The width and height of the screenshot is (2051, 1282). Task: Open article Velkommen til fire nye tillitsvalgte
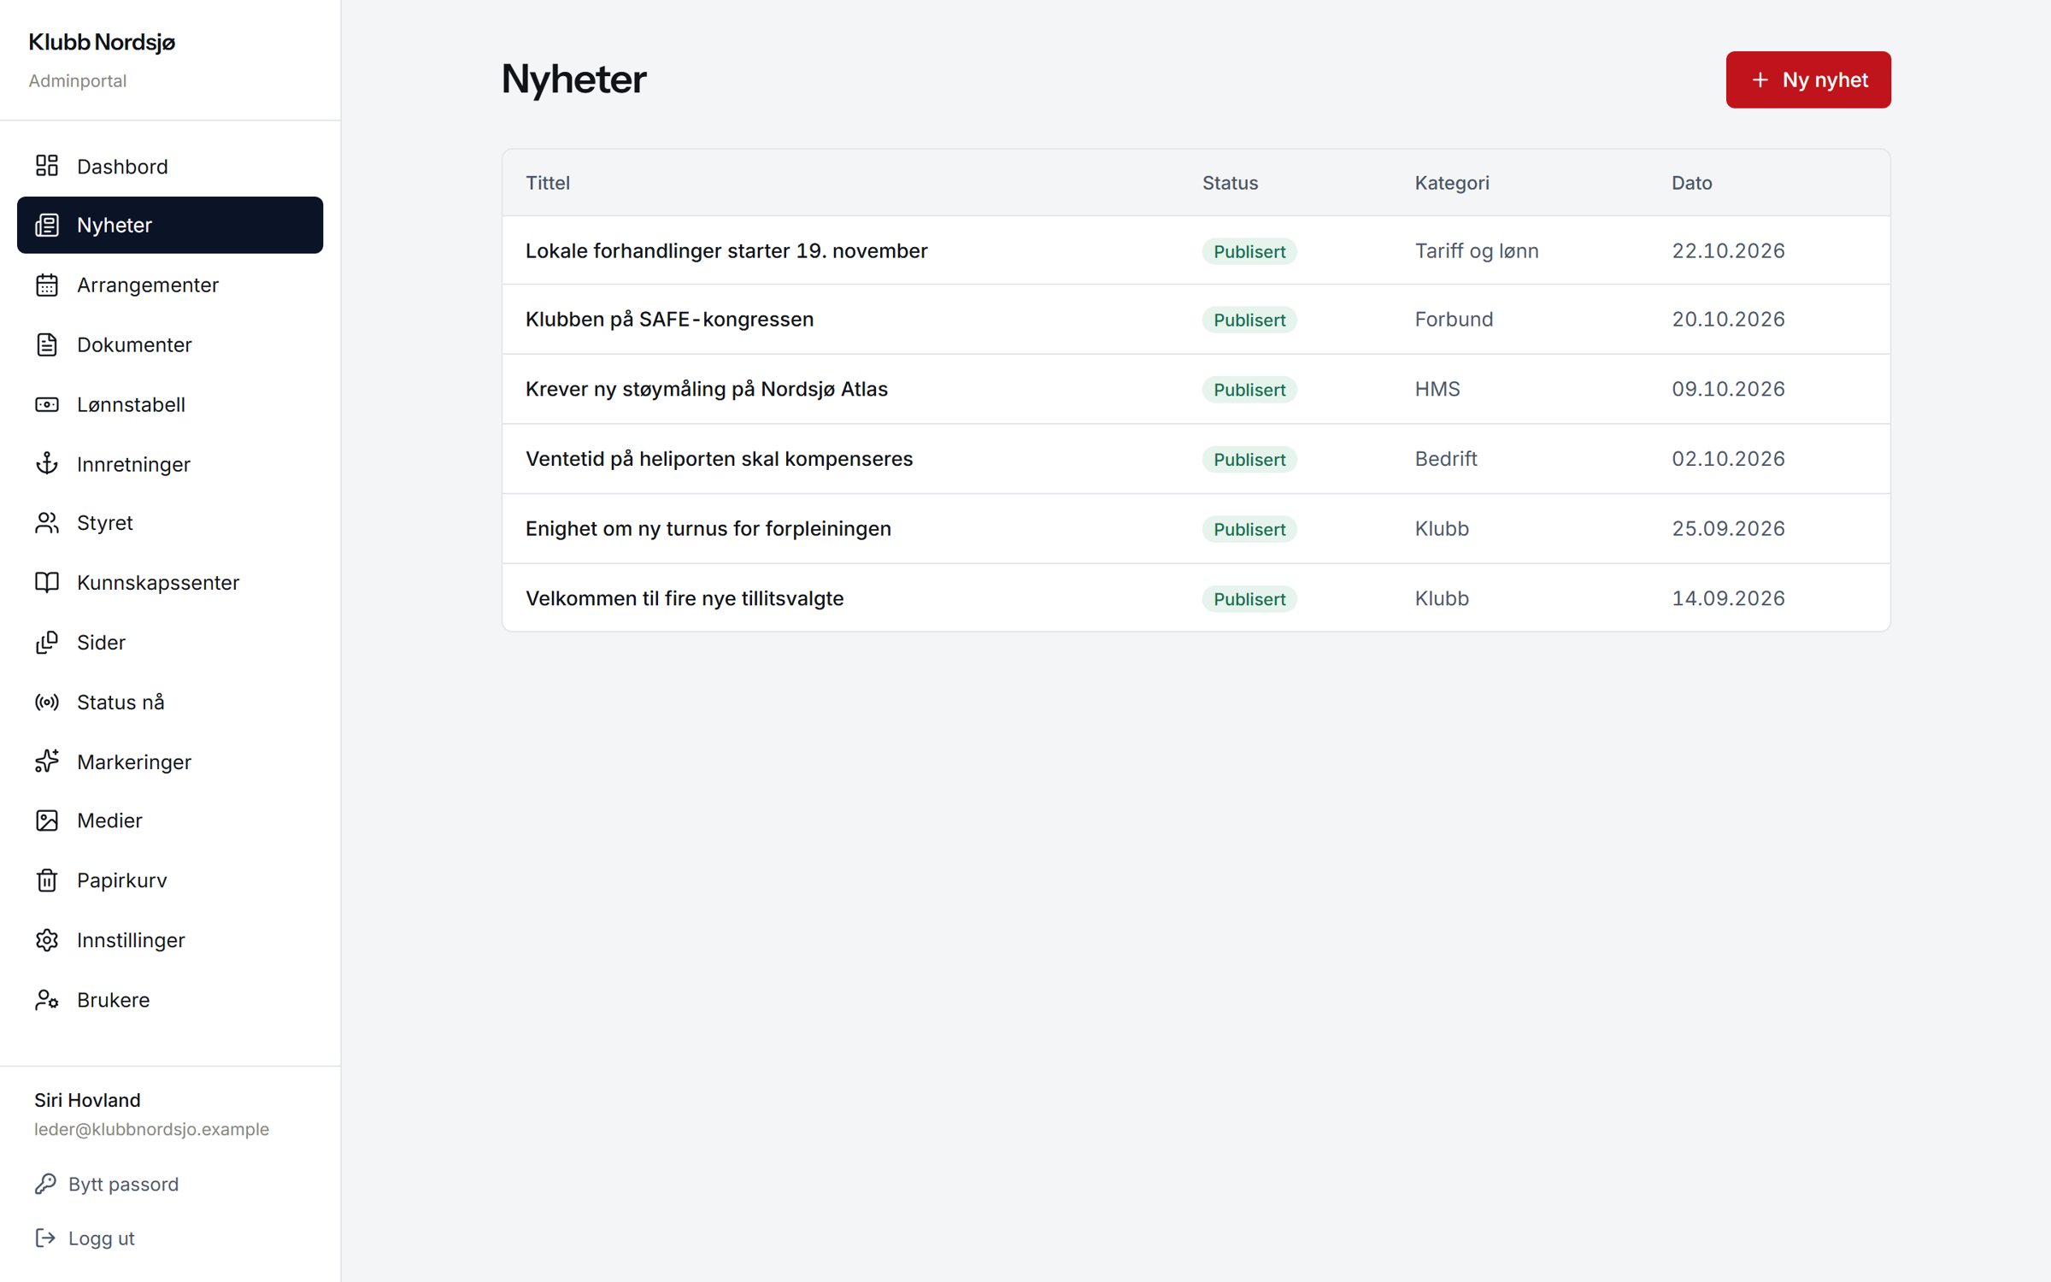pyautogui.click(x=685, y=598)
